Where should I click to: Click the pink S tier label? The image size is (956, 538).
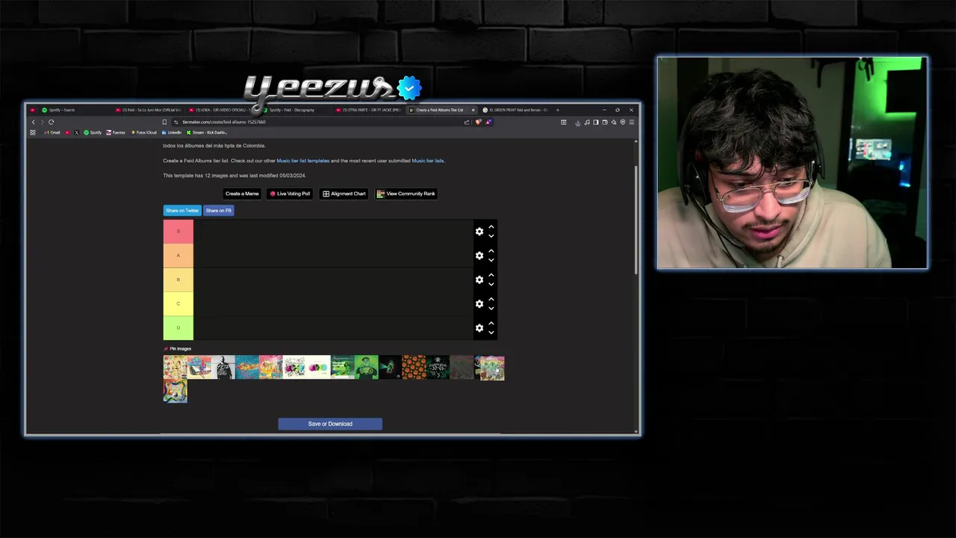[x=178, y=232]
